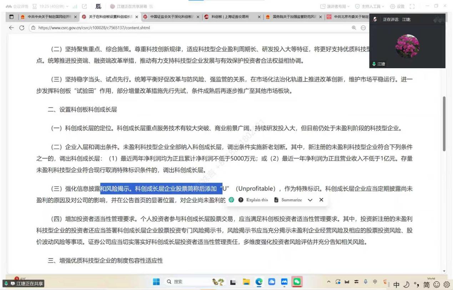The height and width of the screenshot is (290, 453).
Task: Open the Windows Start menu
Action: [156, 281]
